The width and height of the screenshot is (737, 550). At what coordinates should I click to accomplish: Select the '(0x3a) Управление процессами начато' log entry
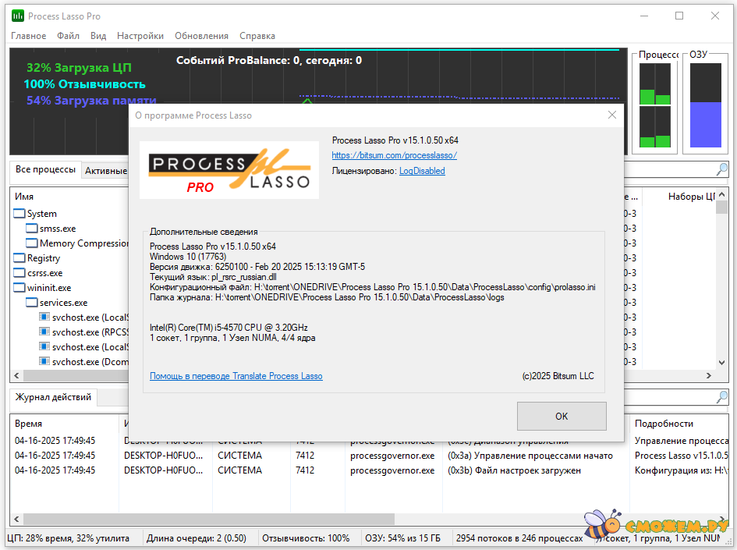pos(530,456)
